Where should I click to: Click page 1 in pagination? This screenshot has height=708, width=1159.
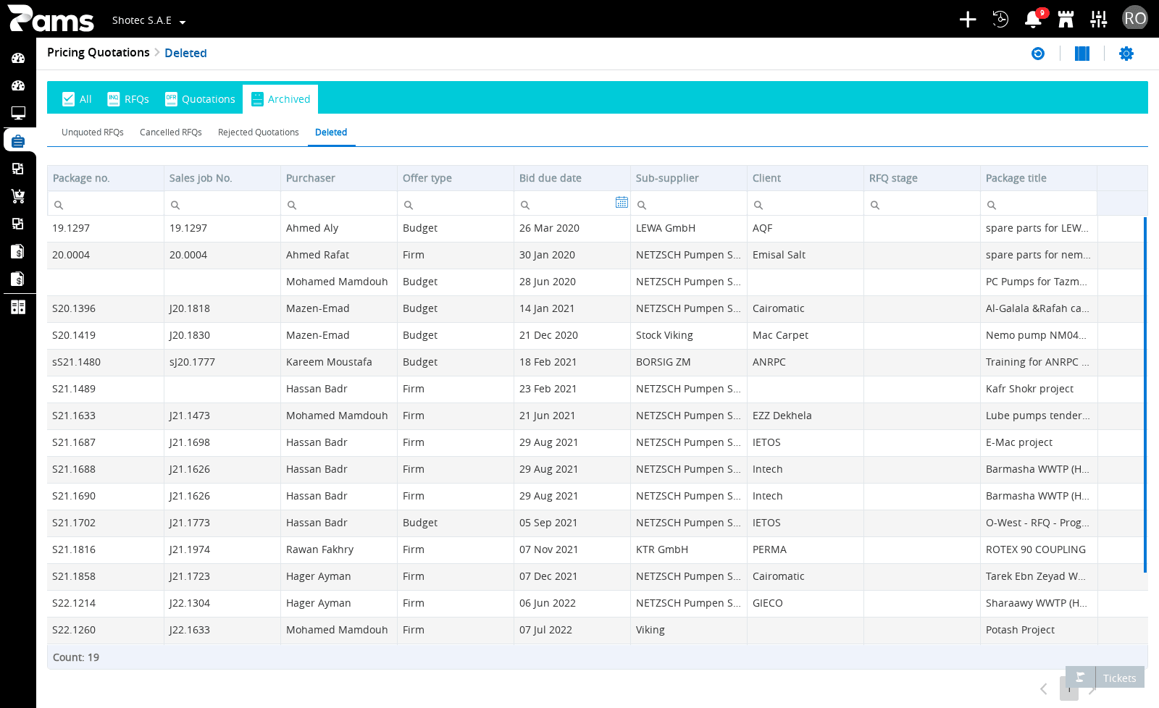pyautogui.click(x=1069, y=689)
